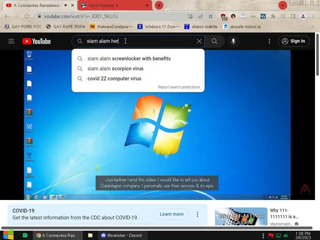Click the red channel watermark on video
Image resolution: width=320 pixels, height=240 pixels.
pyautogui.click(x=305, y=189)
